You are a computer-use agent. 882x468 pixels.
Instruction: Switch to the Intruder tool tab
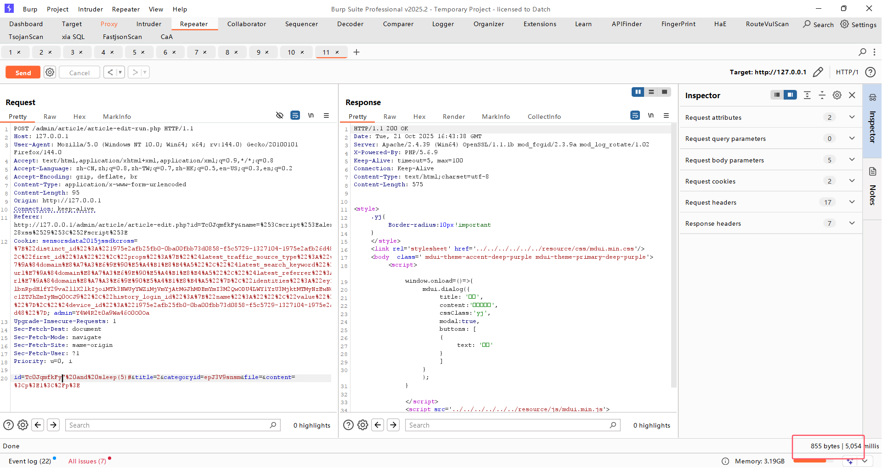click(148, 24)
